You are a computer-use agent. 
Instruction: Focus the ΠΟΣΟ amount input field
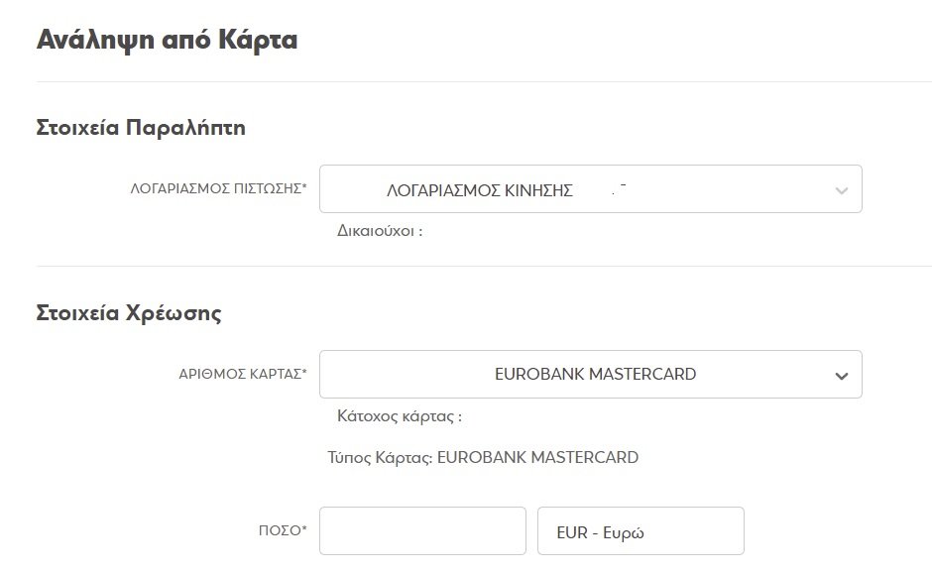[422, 531]
